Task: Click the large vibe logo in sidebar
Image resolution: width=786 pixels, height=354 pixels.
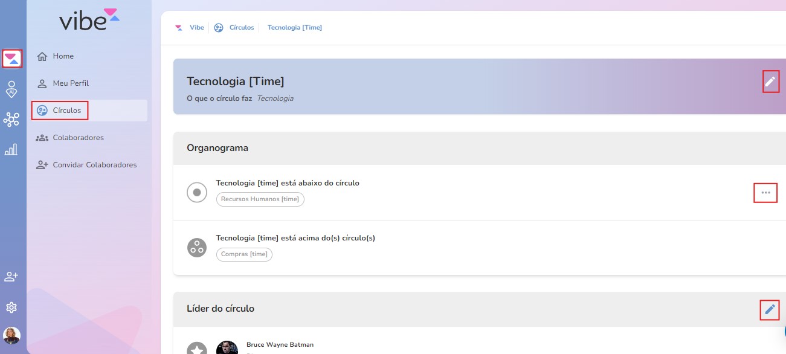Action: click(x=89, y=20)
